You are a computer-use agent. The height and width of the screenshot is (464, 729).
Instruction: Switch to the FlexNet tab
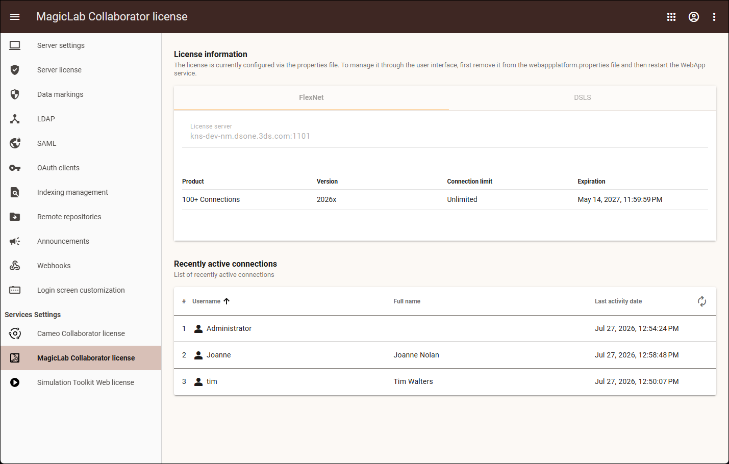[x=311, y=97]
